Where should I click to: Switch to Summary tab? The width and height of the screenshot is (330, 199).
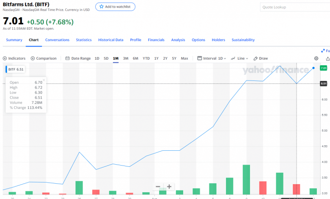click(x=14, y=40)
